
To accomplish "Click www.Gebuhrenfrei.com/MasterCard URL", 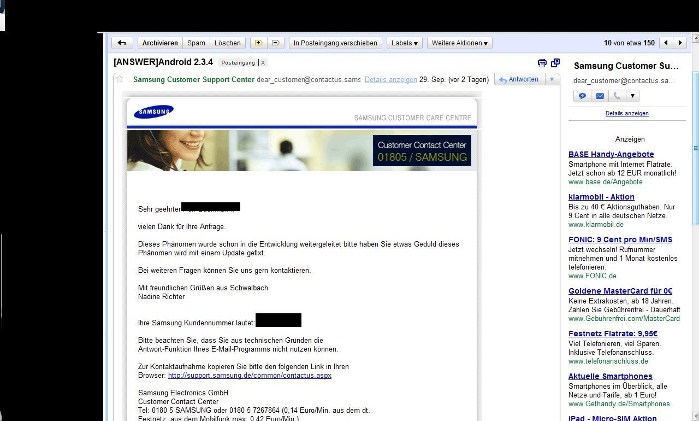I will [624, 318].
